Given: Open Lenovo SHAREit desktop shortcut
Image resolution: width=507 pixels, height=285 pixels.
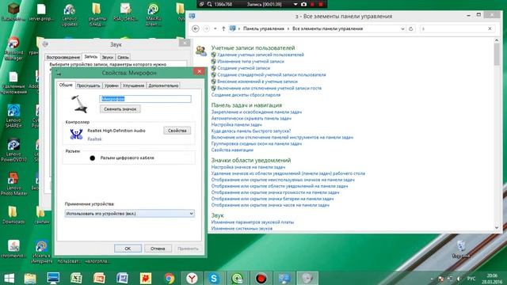Looking at the screenshot, I should (x=13, y=116).
